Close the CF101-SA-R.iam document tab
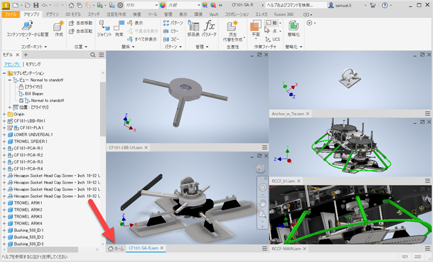The height and width of the screenshot is (262, 433). click(162, 248)
